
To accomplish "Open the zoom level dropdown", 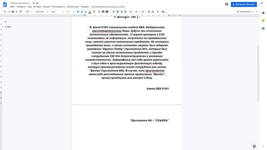I will 28,12.
